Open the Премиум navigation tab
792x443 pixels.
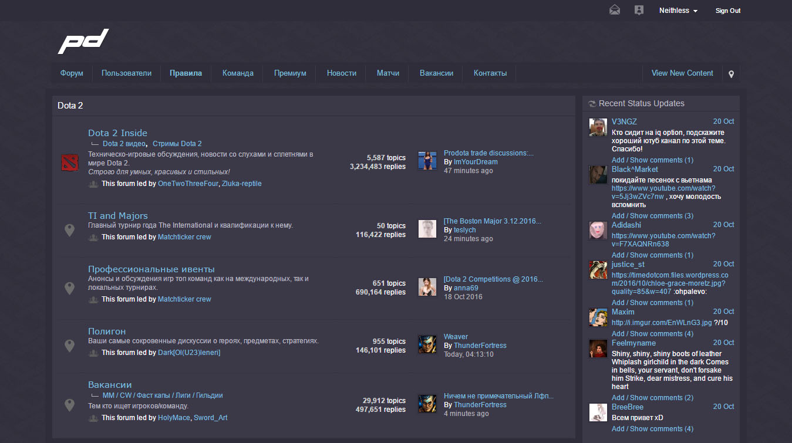click(290, 73)
